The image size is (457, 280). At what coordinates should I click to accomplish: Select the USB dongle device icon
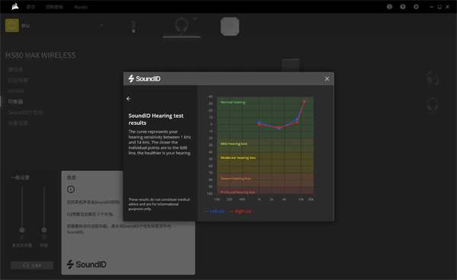[x=133, y=27]
